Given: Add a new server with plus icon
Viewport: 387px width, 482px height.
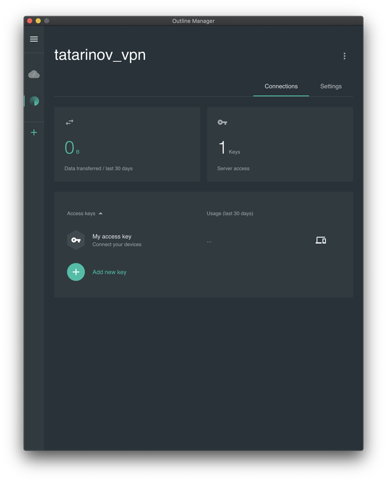Looking at the screenshot, I should (34, 133).
